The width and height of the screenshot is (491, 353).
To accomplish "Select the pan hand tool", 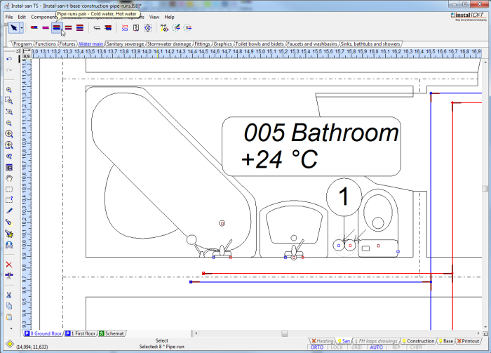I will (9, 178).
